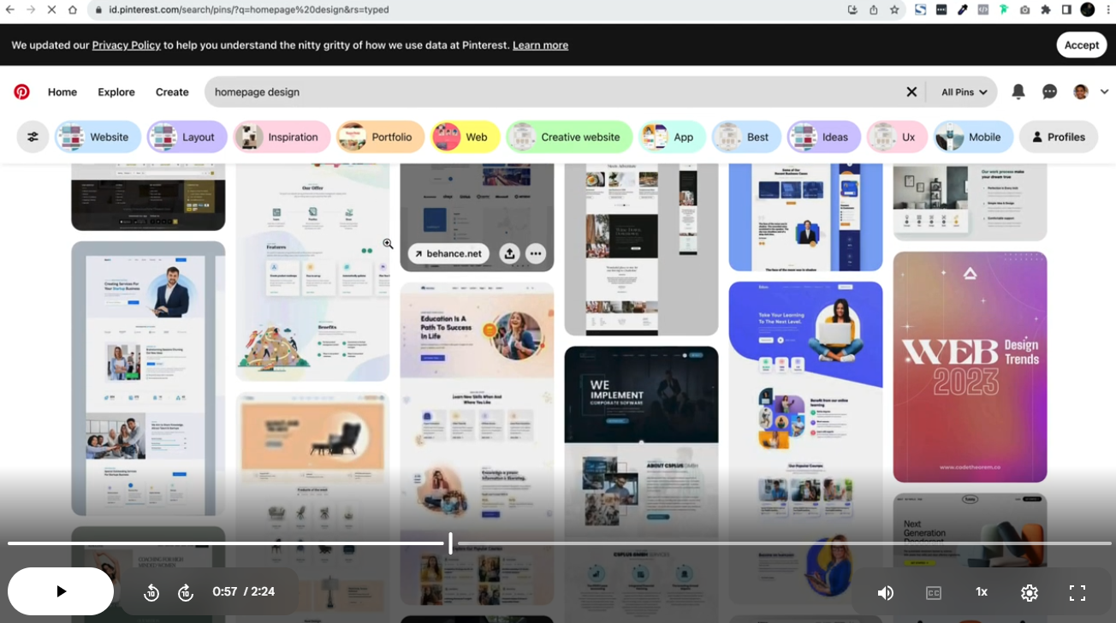Open the Education Is A Path To Success pin
Screen dimensions: 1116x623
point(477,444)
